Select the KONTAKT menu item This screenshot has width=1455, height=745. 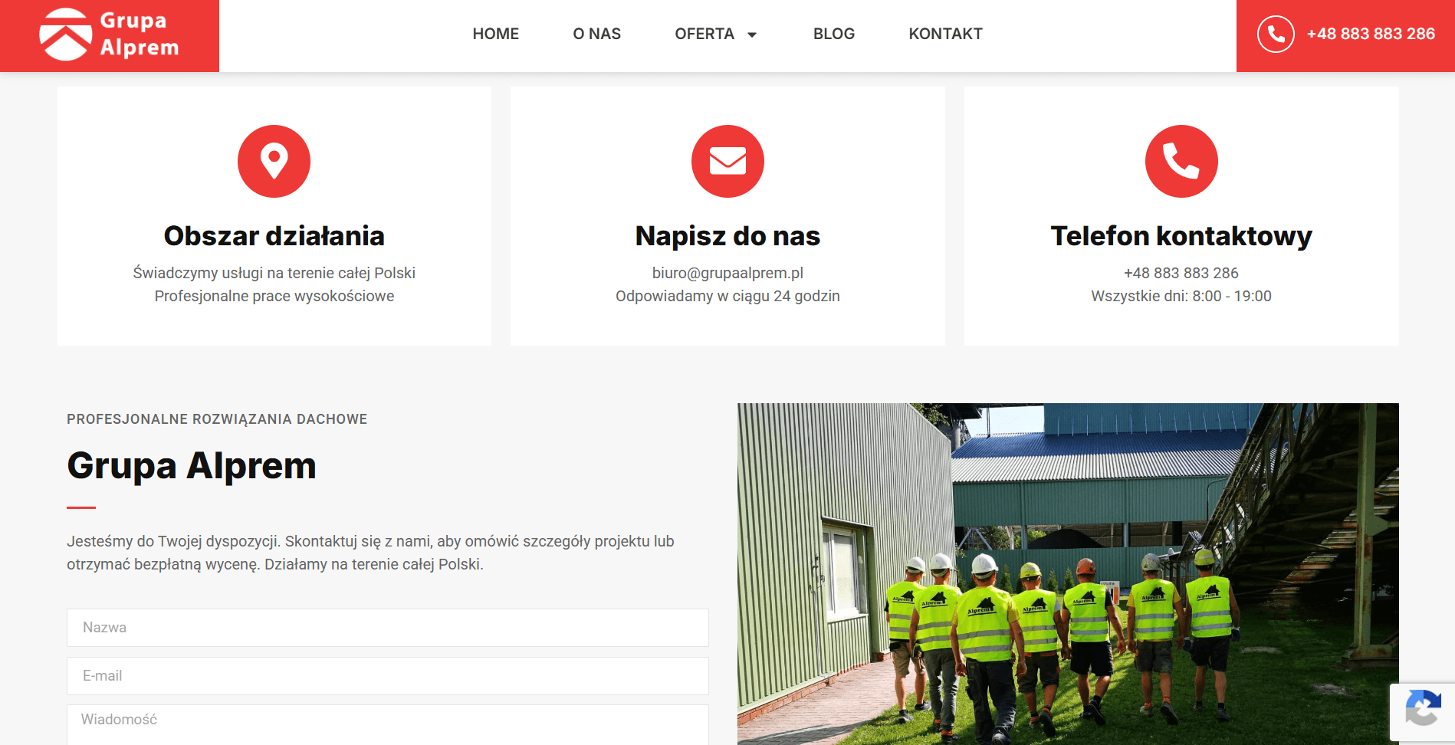pyautogui.click(x=945, y=34)
